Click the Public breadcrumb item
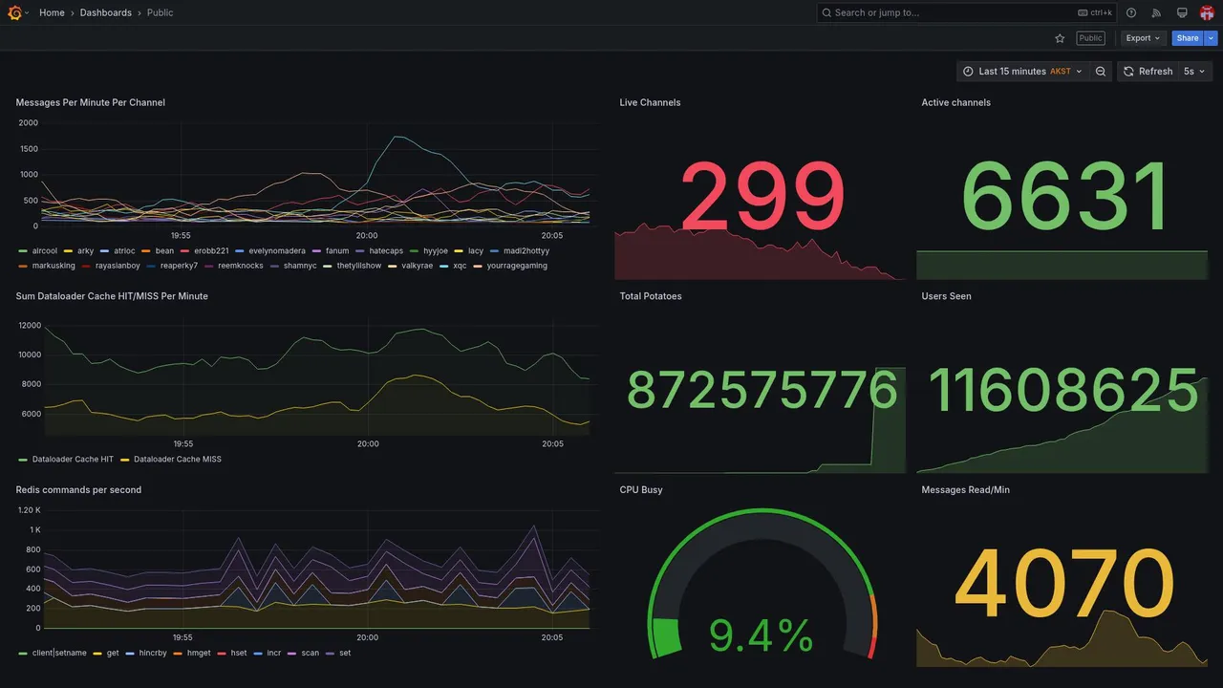Image resolution: width=1223 pixels, height=688 pixels. click(161, 12)
